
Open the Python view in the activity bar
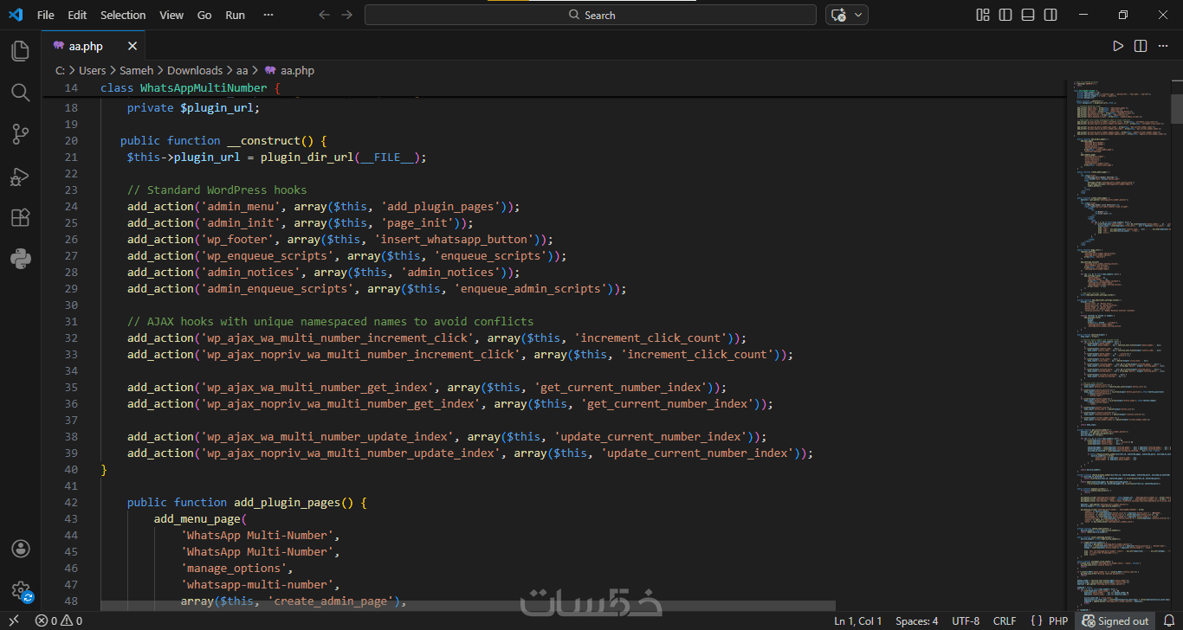point(20,259)
